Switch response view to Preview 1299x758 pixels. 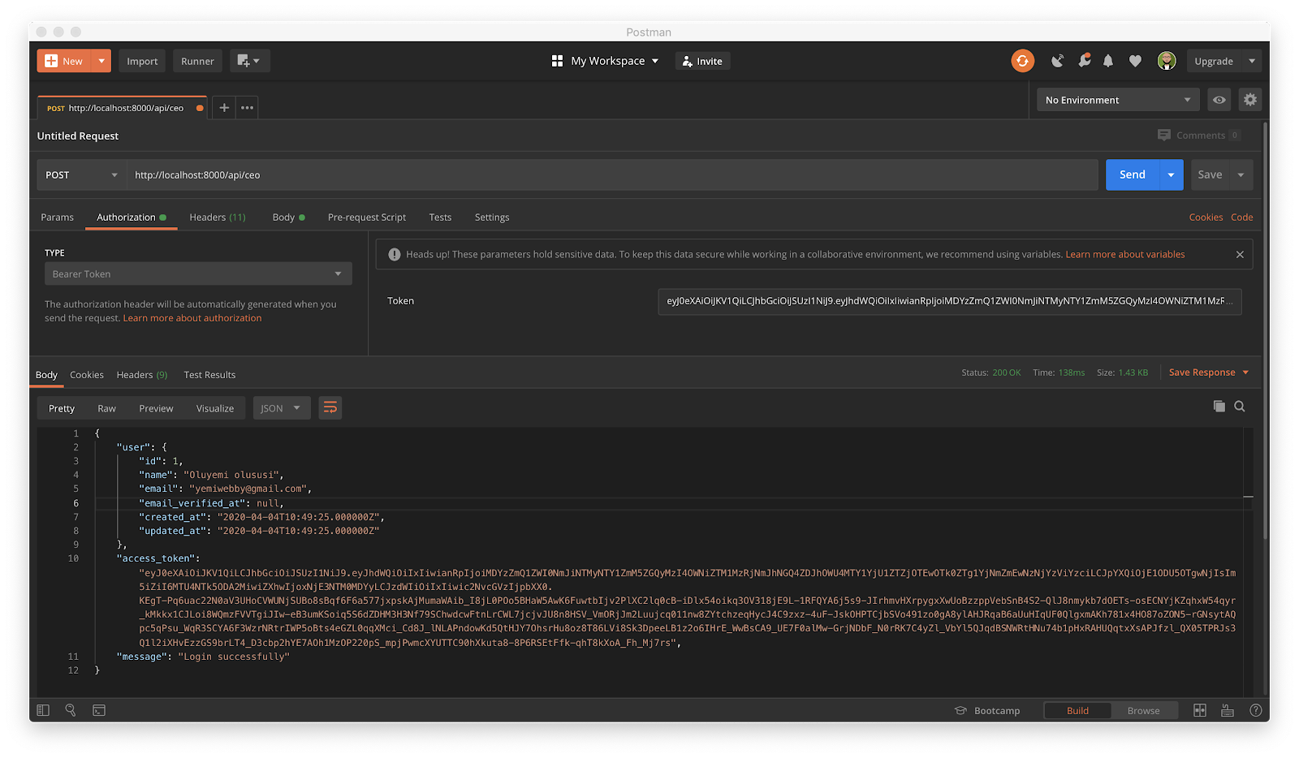click(x=156, y=408)
